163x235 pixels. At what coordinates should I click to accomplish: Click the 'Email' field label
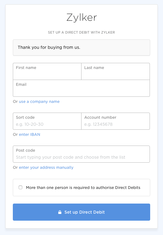click(x=21, y=84)
